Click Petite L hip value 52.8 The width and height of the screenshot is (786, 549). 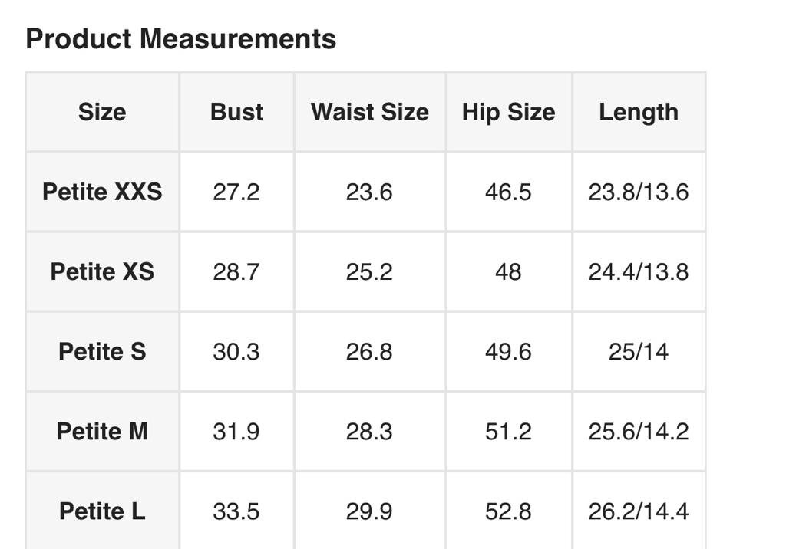[x=508, y=511]
